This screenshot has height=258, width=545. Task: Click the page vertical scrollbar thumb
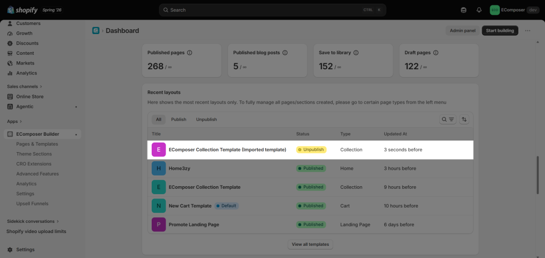point(539,174)
